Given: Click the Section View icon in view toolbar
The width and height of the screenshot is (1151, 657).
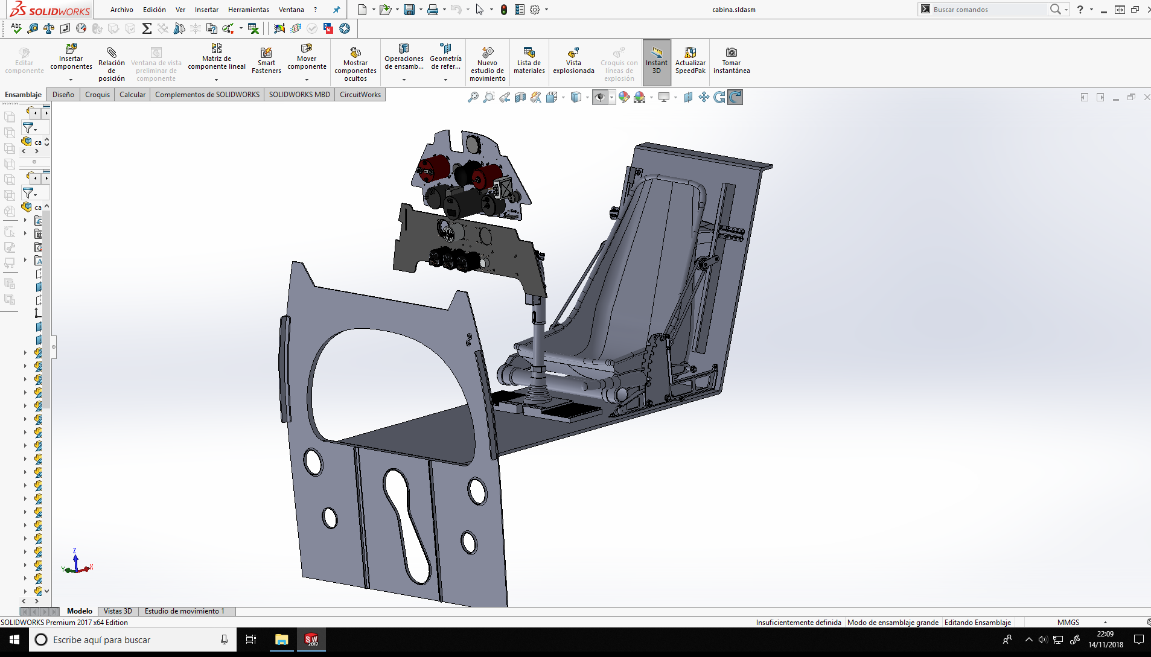Looking at the screenshot, I should [520, 97].
